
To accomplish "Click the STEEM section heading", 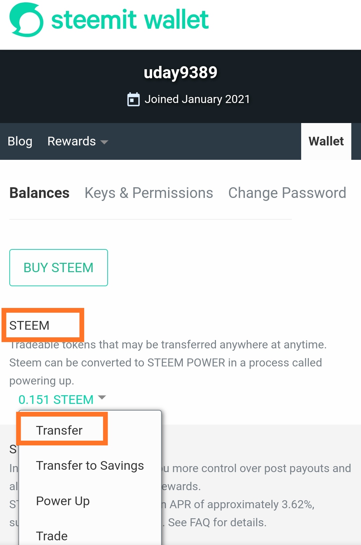I will click(x=29, y=325).
